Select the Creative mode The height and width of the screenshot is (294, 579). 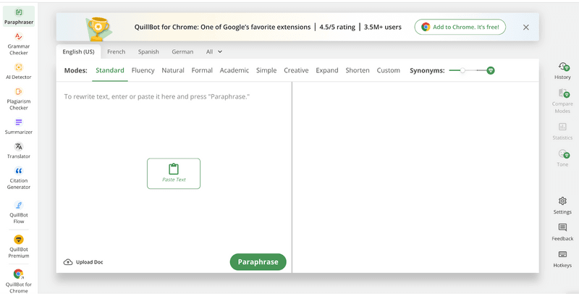(296, 70)
